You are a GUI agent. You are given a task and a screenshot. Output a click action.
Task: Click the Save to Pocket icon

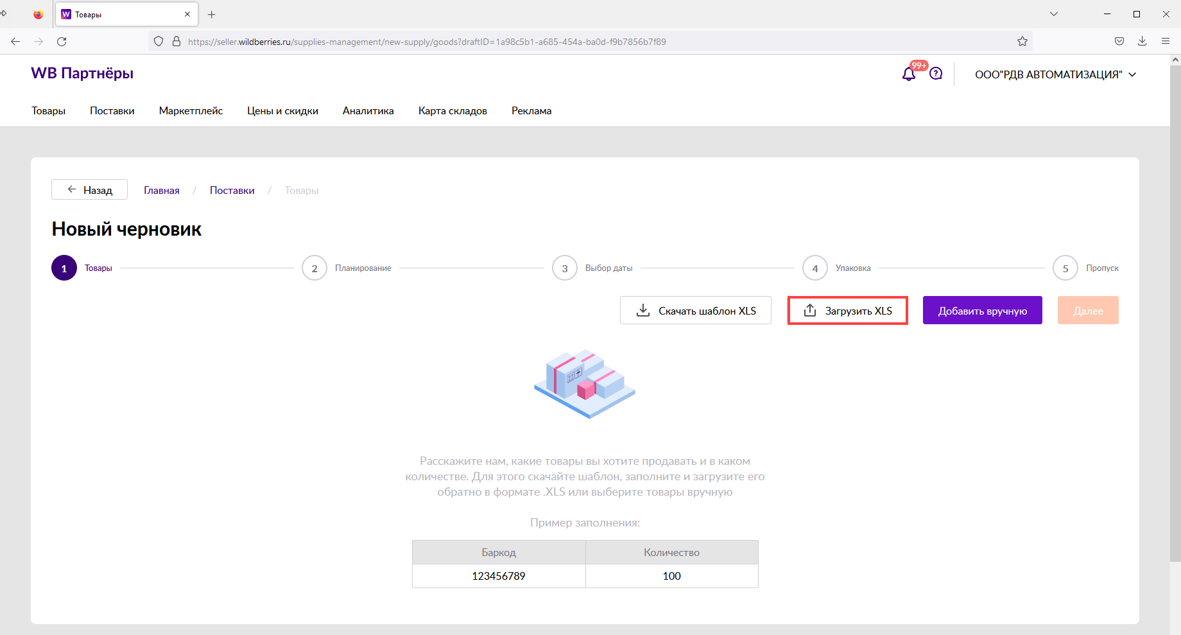pyautogui.click(x=1119, y=42)
